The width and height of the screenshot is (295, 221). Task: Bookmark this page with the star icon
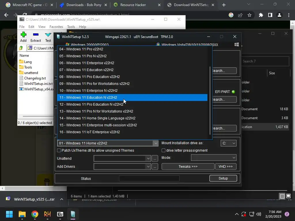click(x=249, y=15)
